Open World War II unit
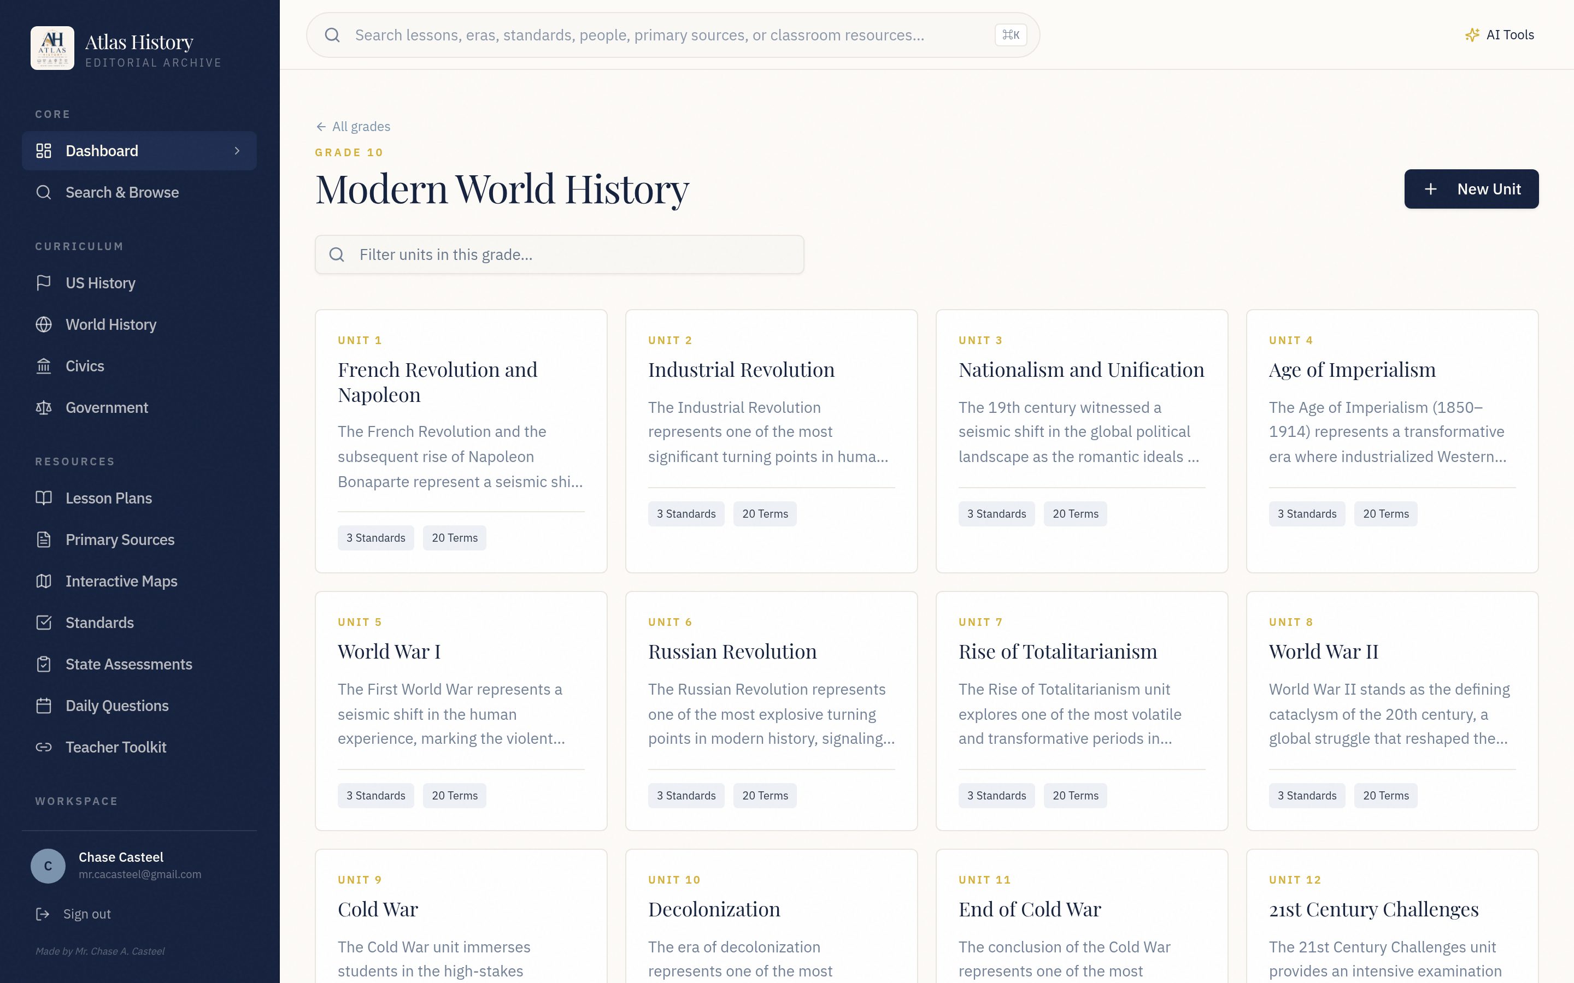The image size is (1574, 983). coord(1392,710)
